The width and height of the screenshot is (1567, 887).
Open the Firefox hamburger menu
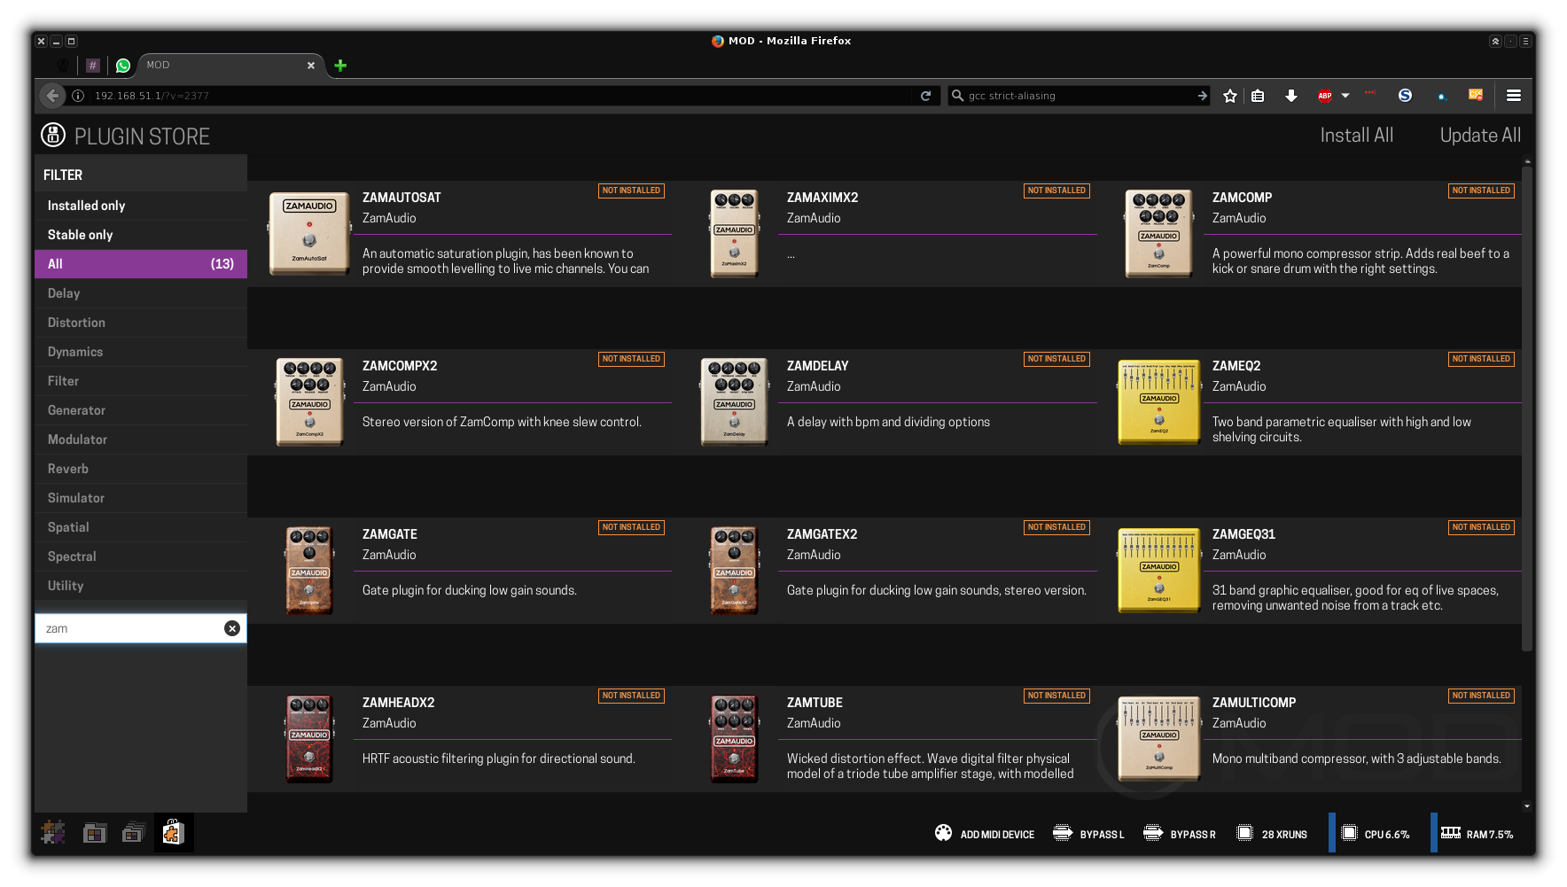[1514, 96]
